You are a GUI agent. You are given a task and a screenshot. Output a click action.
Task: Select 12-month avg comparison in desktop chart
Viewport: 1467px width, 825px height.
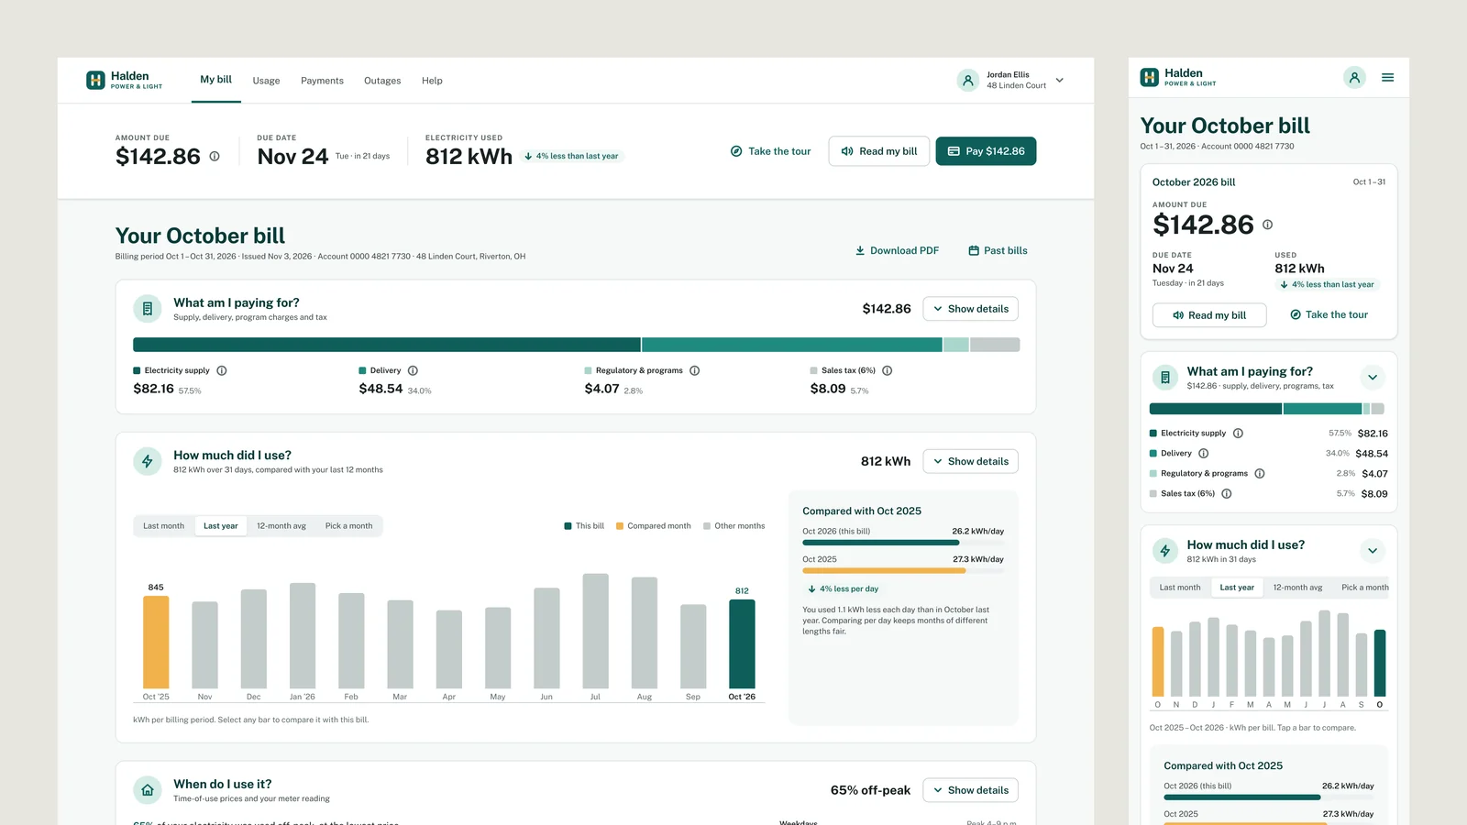[x=281, y=526]
